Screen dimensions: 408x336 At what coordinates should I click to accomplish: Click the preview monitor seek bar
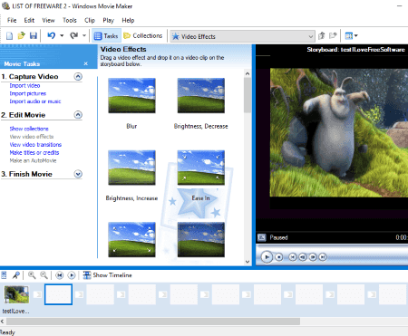point(332,246)
